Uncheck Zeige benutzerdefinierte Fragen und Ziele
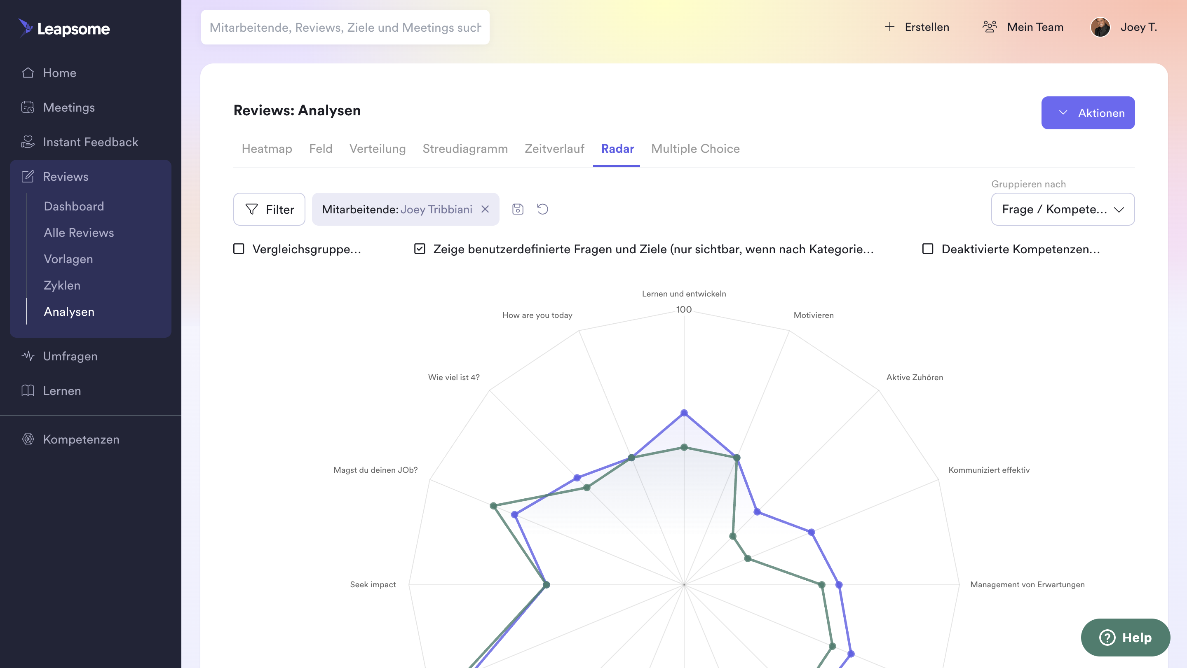Screen dimensions: 1187x668 pos(419,249)
